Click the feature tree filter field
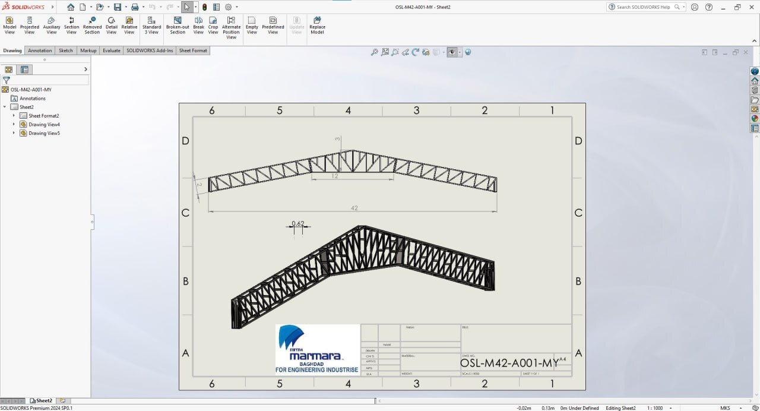Image resolution: width=760 pixels, height=411 pixels. point(50,80)
